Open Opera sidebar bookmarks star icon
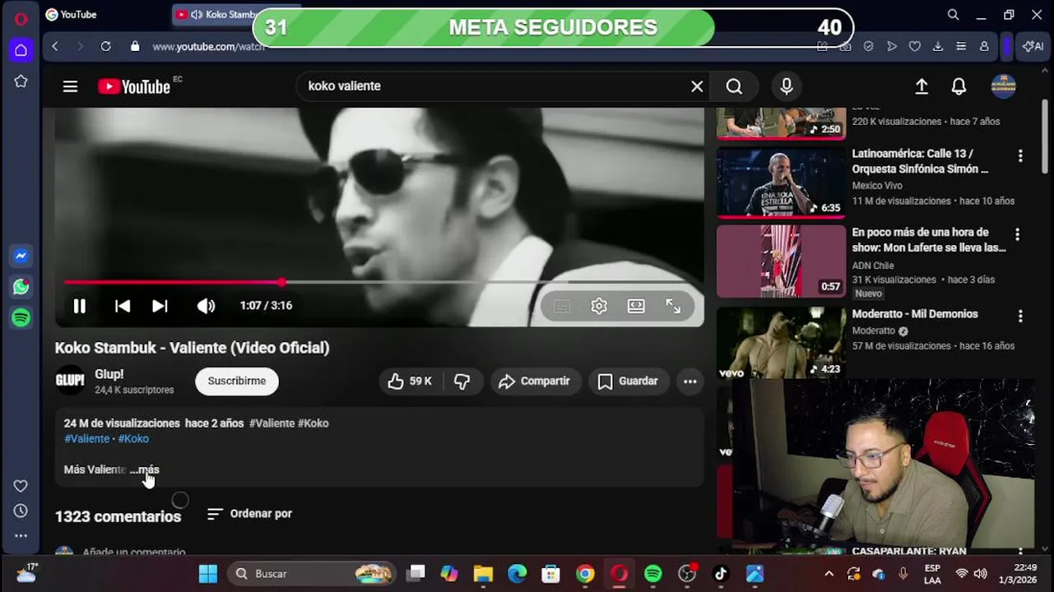The height and width of the screenshot is (592, 1054). [x=21, y=81]
